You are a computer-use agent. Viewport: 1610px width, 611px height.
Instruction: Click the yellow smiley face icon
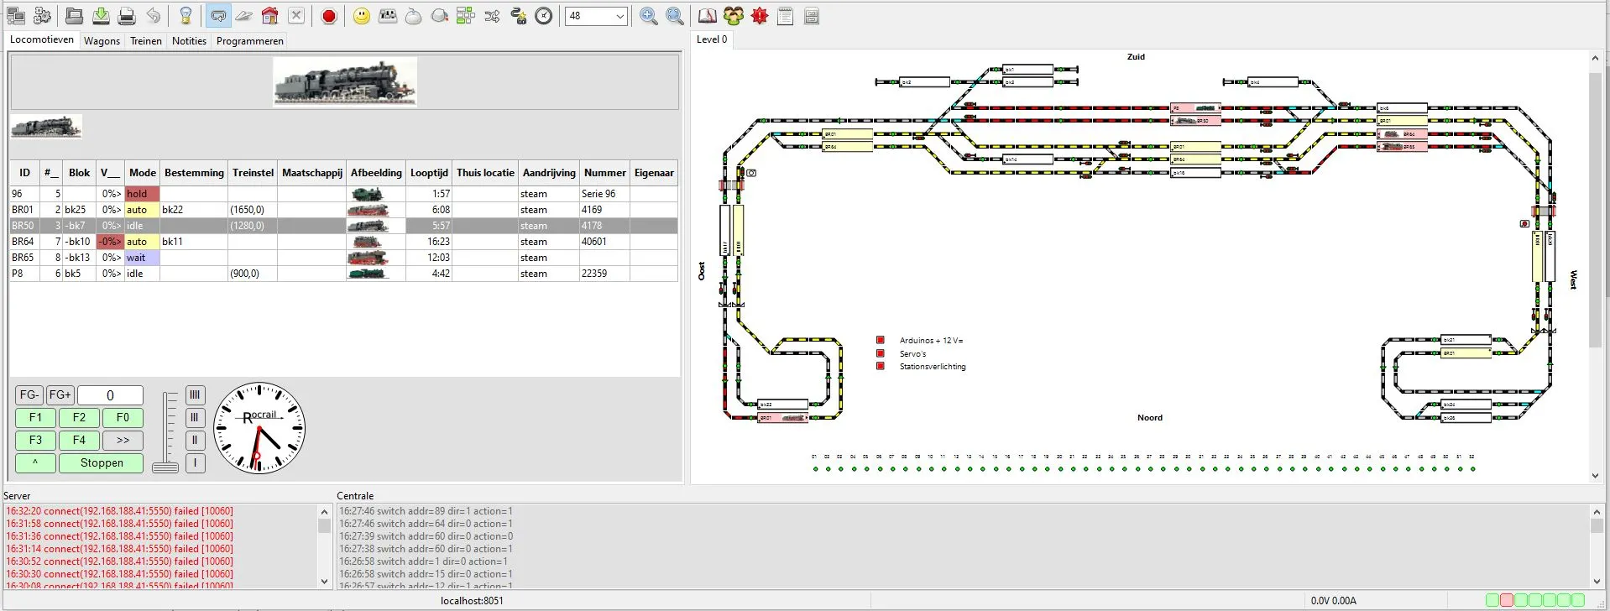pos(361,16)
